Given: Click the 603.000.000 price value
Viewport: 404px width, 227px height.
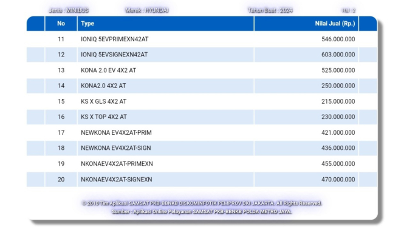Looking at the screenshot, I should 338,55.
